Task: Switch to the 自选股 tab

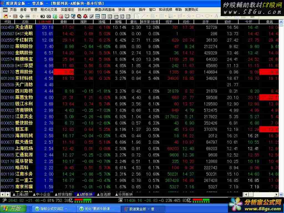Action: click(x=104, y=194)
